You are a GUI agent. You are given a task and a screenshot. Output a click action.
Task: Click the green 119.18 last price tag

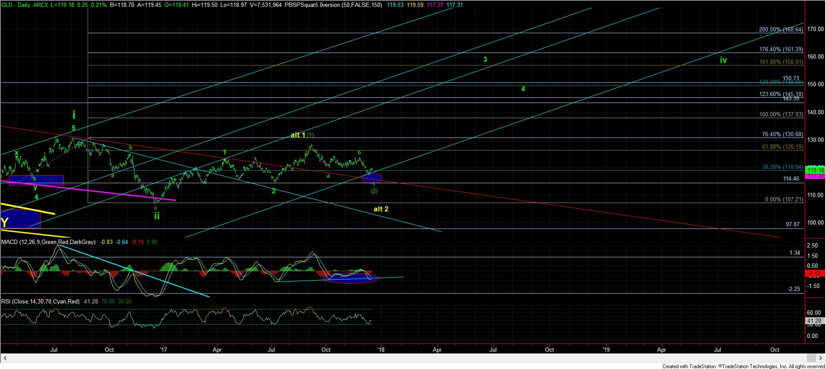coord(815,170)
